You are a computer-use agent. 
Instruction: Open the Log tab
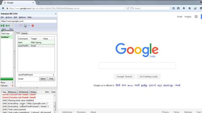pos(4,92)
